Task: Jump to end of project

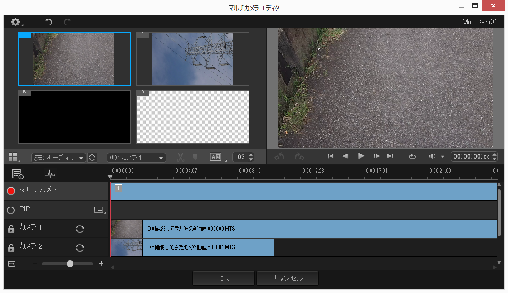Action: point(390,156)
